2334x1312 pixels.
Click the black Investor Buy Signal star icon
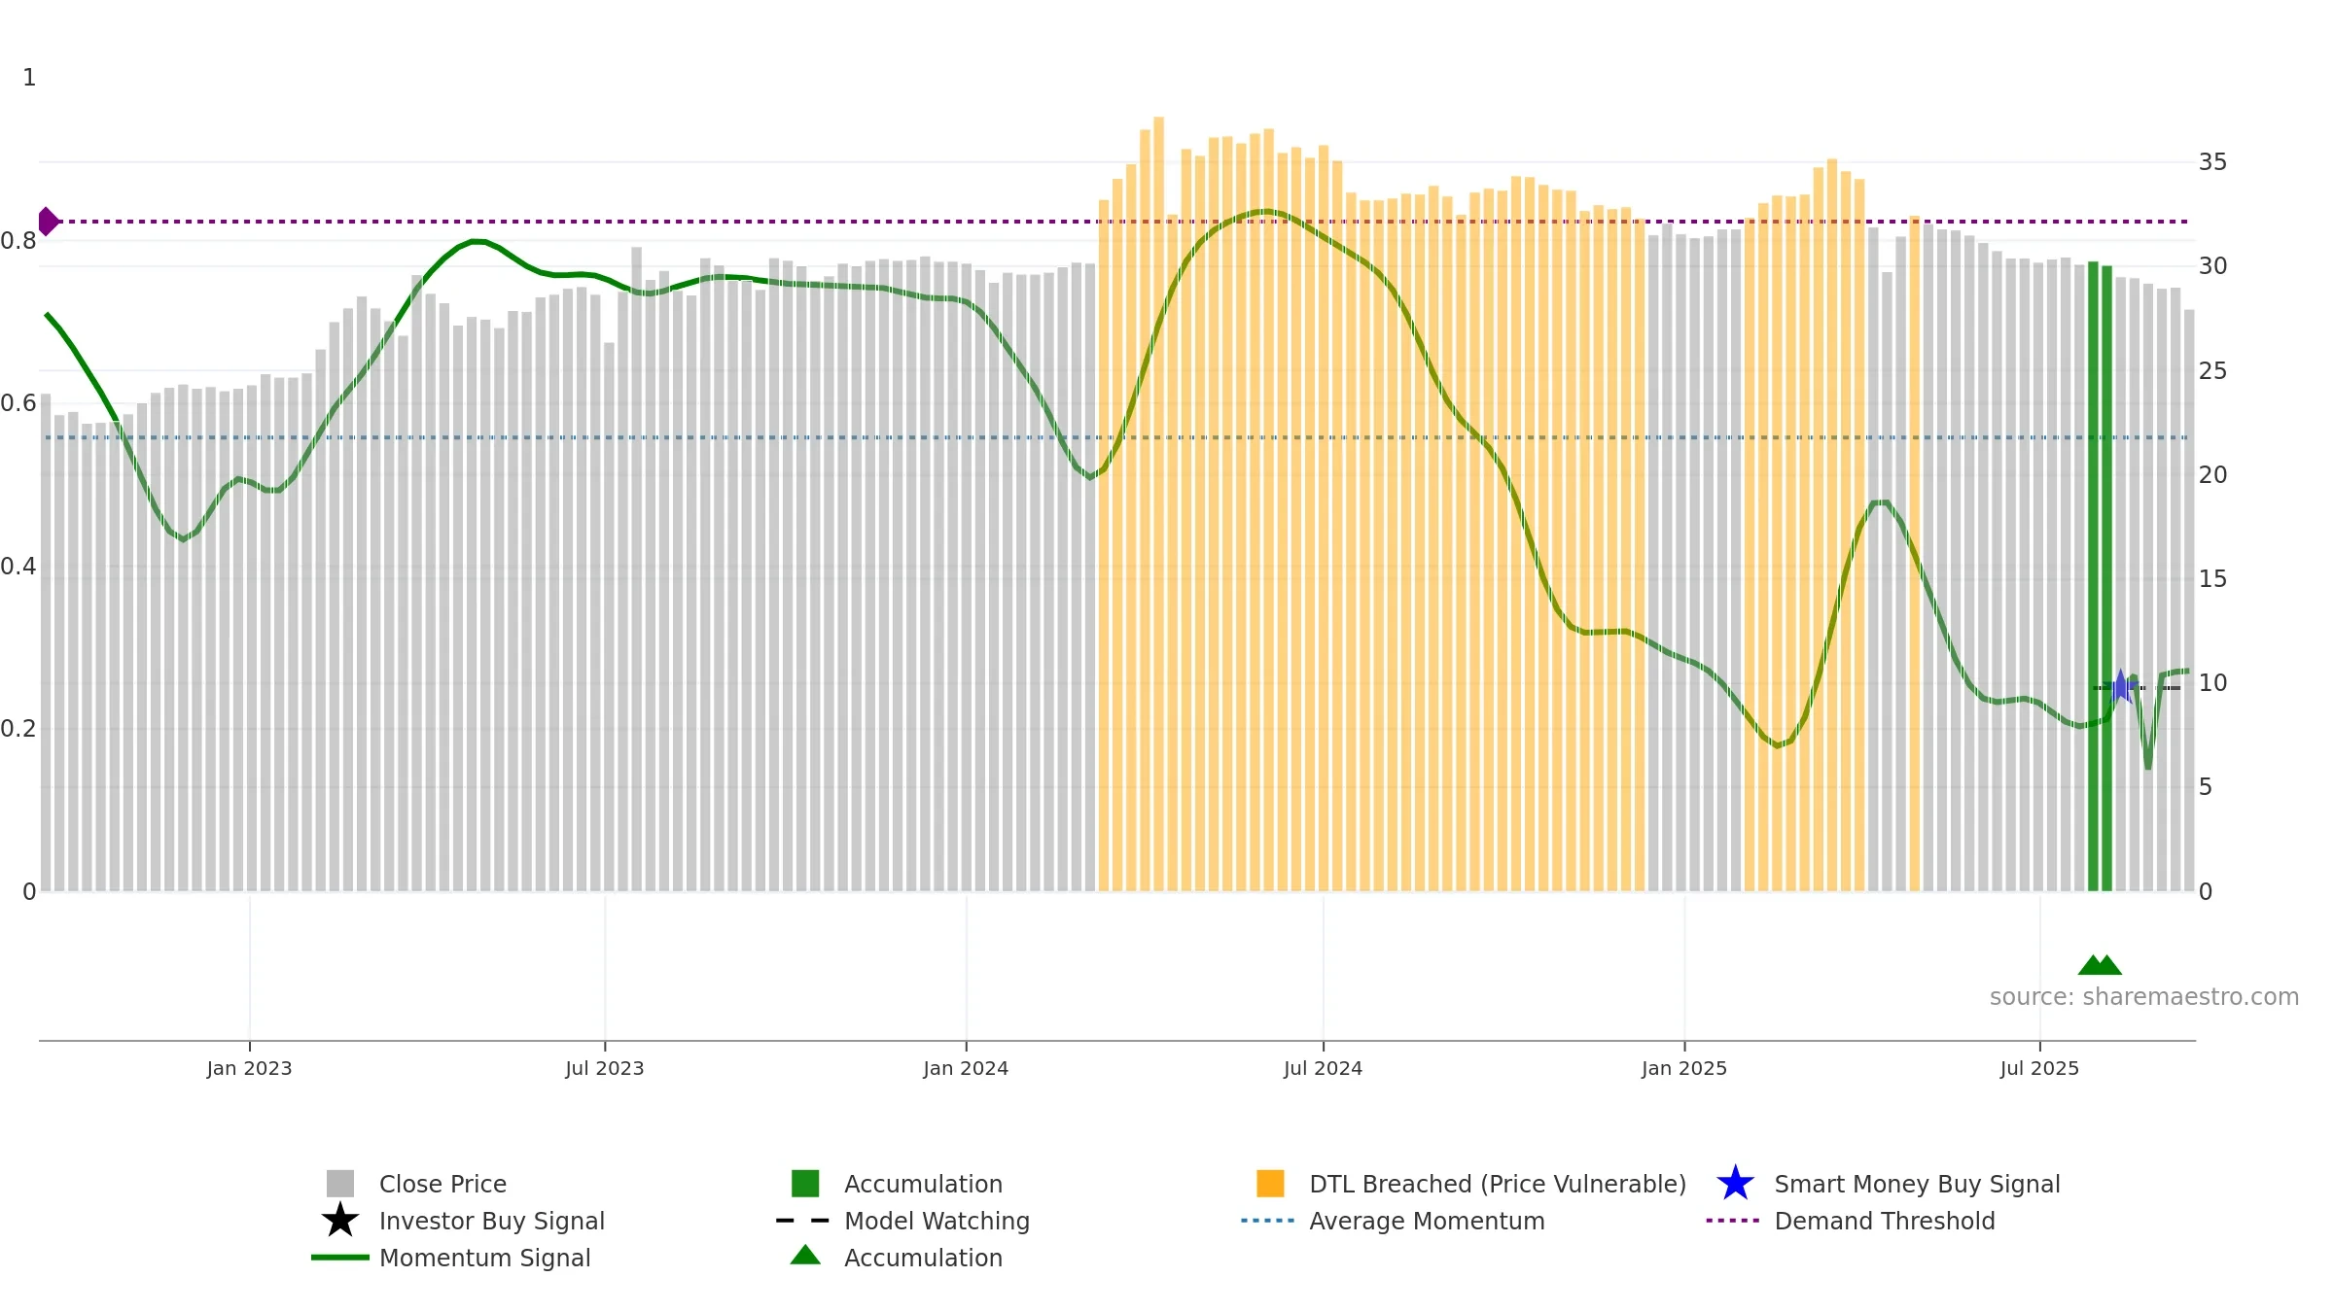point(339,1221)
